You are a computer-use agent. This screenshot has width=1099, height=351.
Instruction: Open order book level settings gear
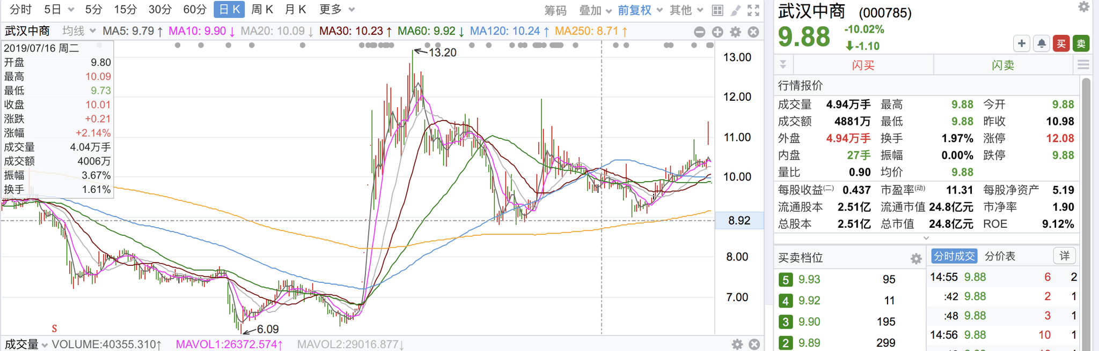pos(916,259)
